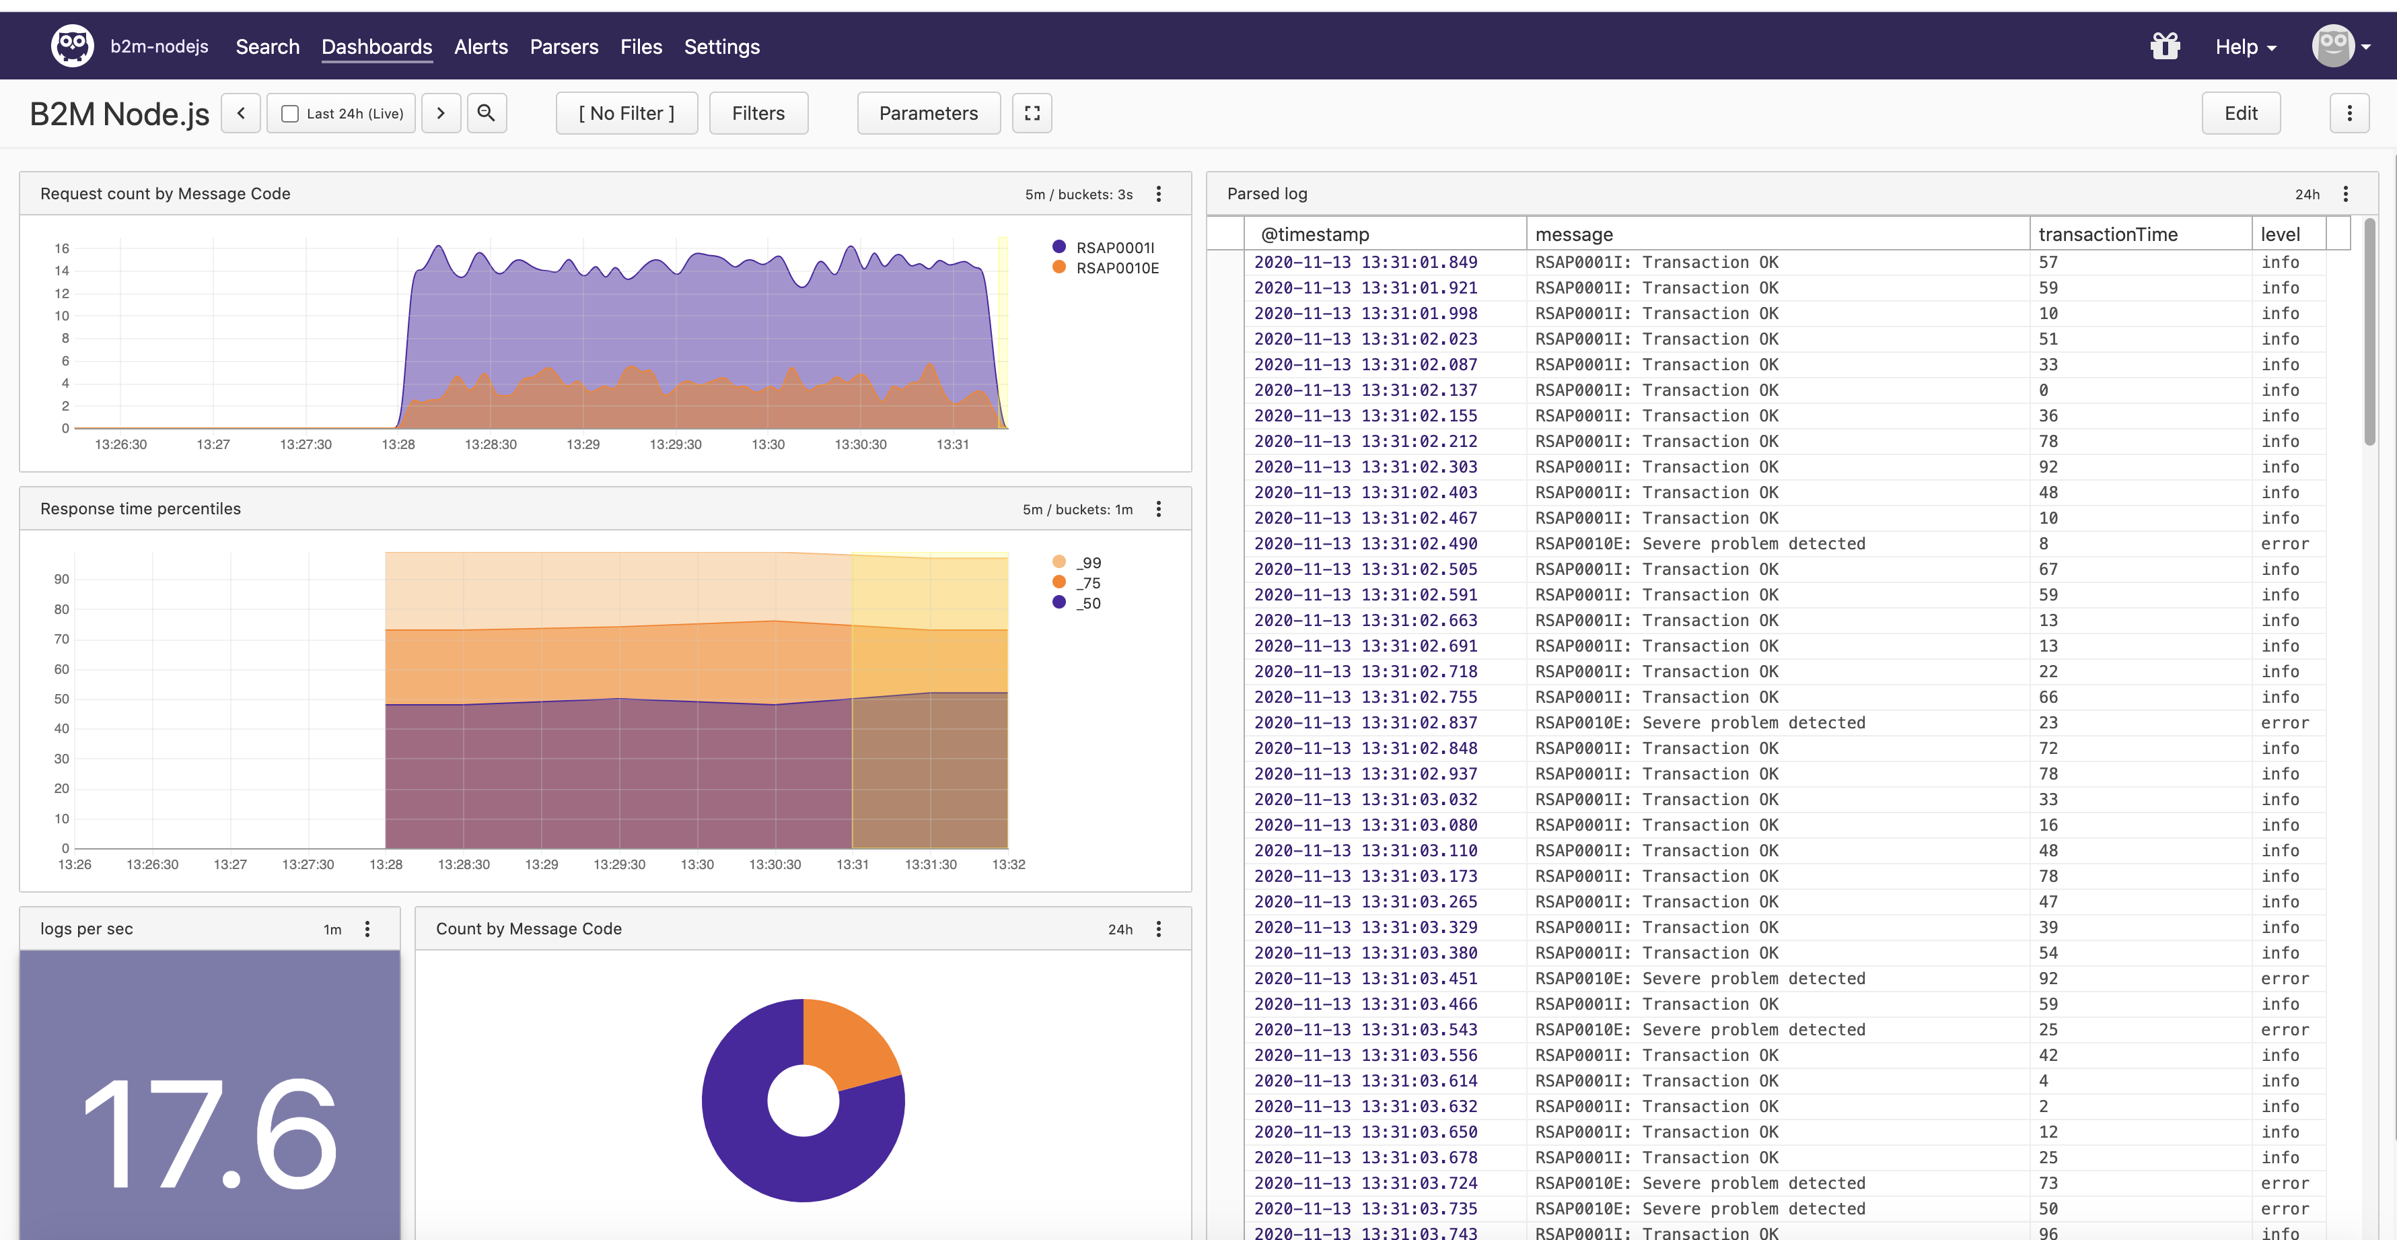Open the Alerts menu item
The width and height of the screenshot is (2397, 1240).
pyautogui.click(x=481, y=46)
